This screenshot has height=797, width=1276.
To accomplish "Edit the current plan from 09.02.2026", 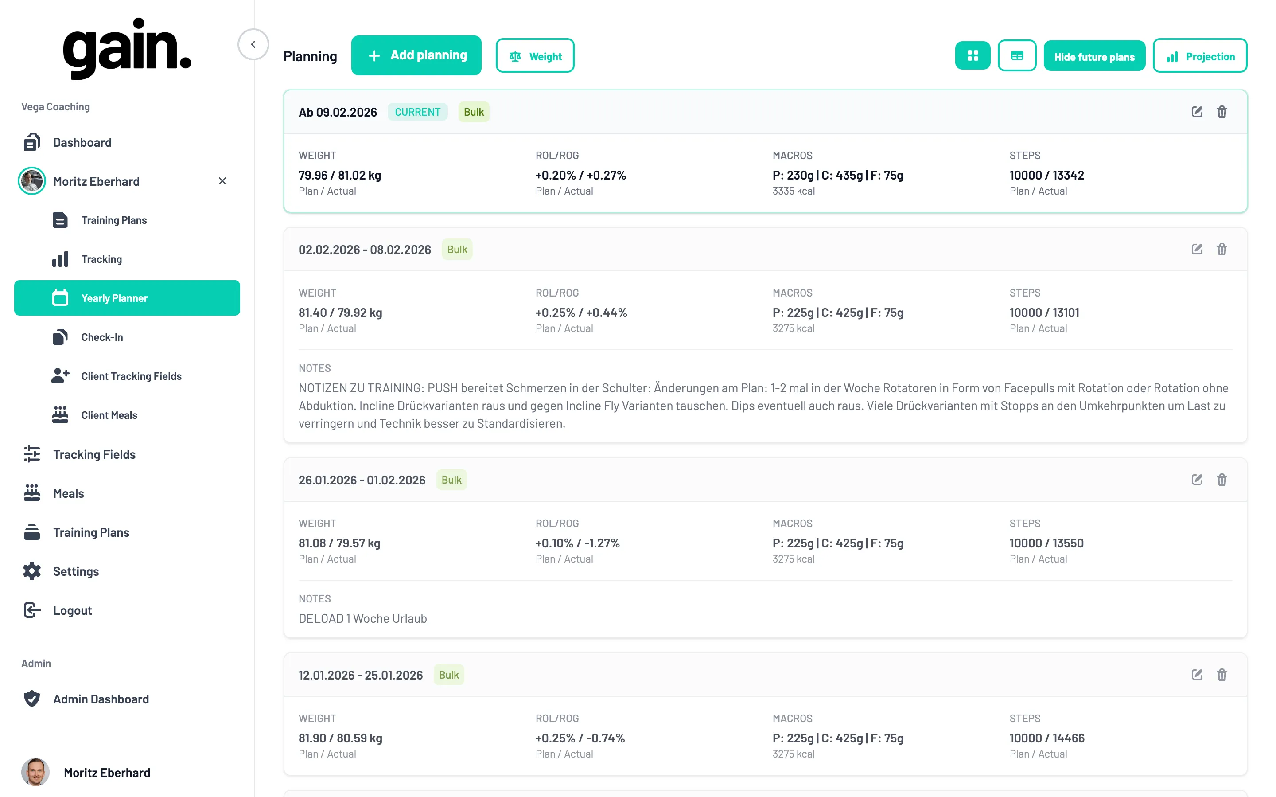I will pos(1196,112).
